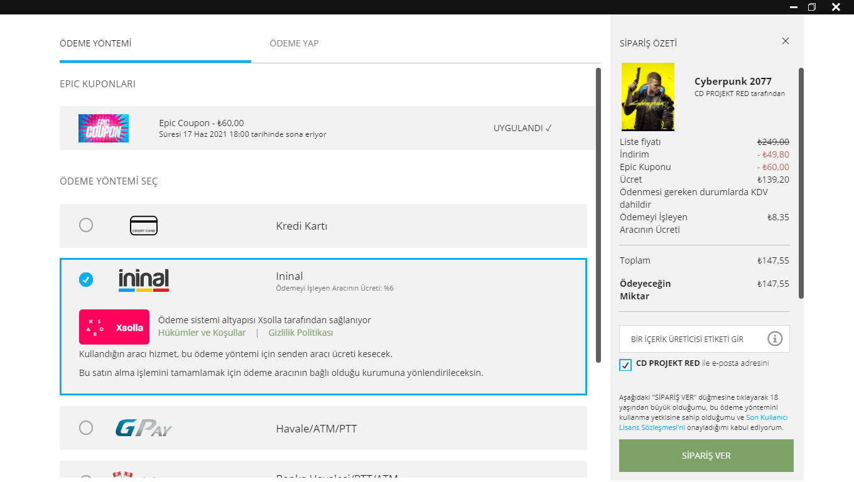Click the -₺60,00 Epic Kuponu value
Screen dimensions: 854x482
(x=773, y=167)
